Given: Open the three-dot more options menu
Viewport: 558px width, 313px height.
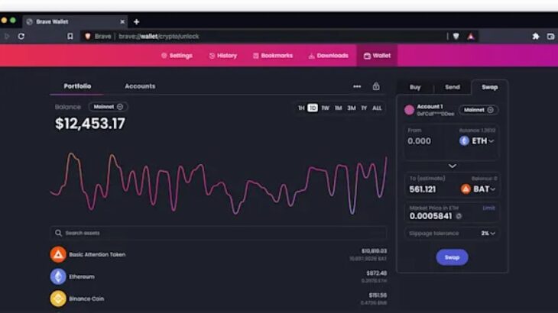Looking at the screenshot, I should [357, 86].
